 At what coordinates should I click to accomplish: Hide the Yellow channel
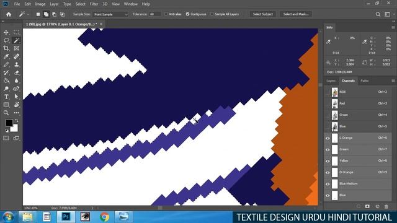point(328,161)
